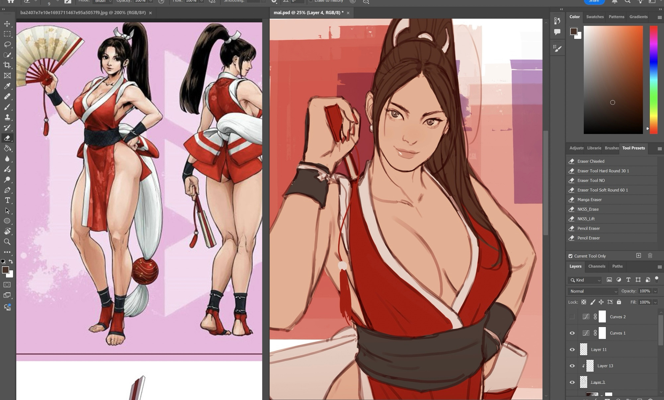664x400 pixels.
Task: Select the Dodge tool
Action: 7,180
